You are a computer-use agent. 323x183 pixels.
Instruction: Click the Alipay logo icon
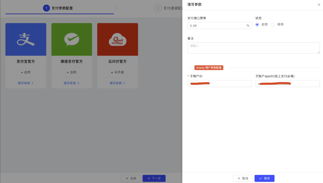tap(26, 39)
